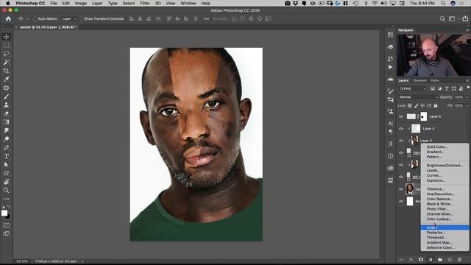
Task: Choose Invert from adjustment menu
Action: (x=445, y=227)
